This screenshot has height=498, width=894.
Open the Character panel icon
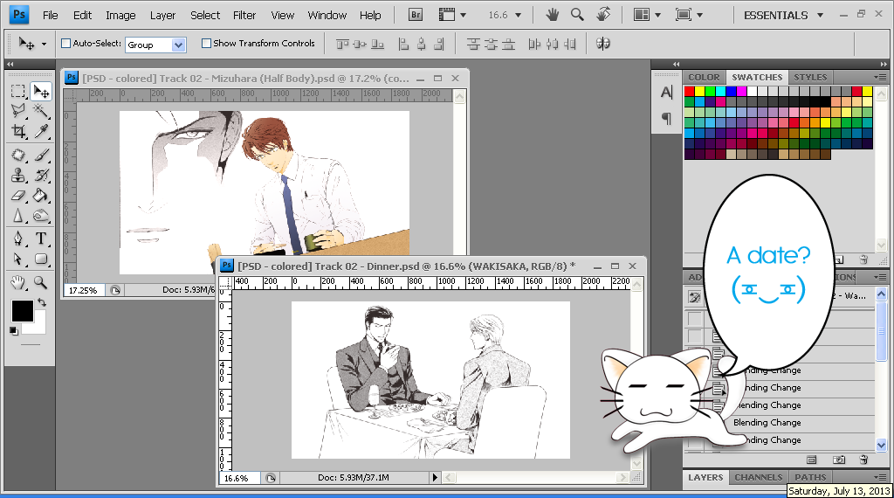[666, 92]
